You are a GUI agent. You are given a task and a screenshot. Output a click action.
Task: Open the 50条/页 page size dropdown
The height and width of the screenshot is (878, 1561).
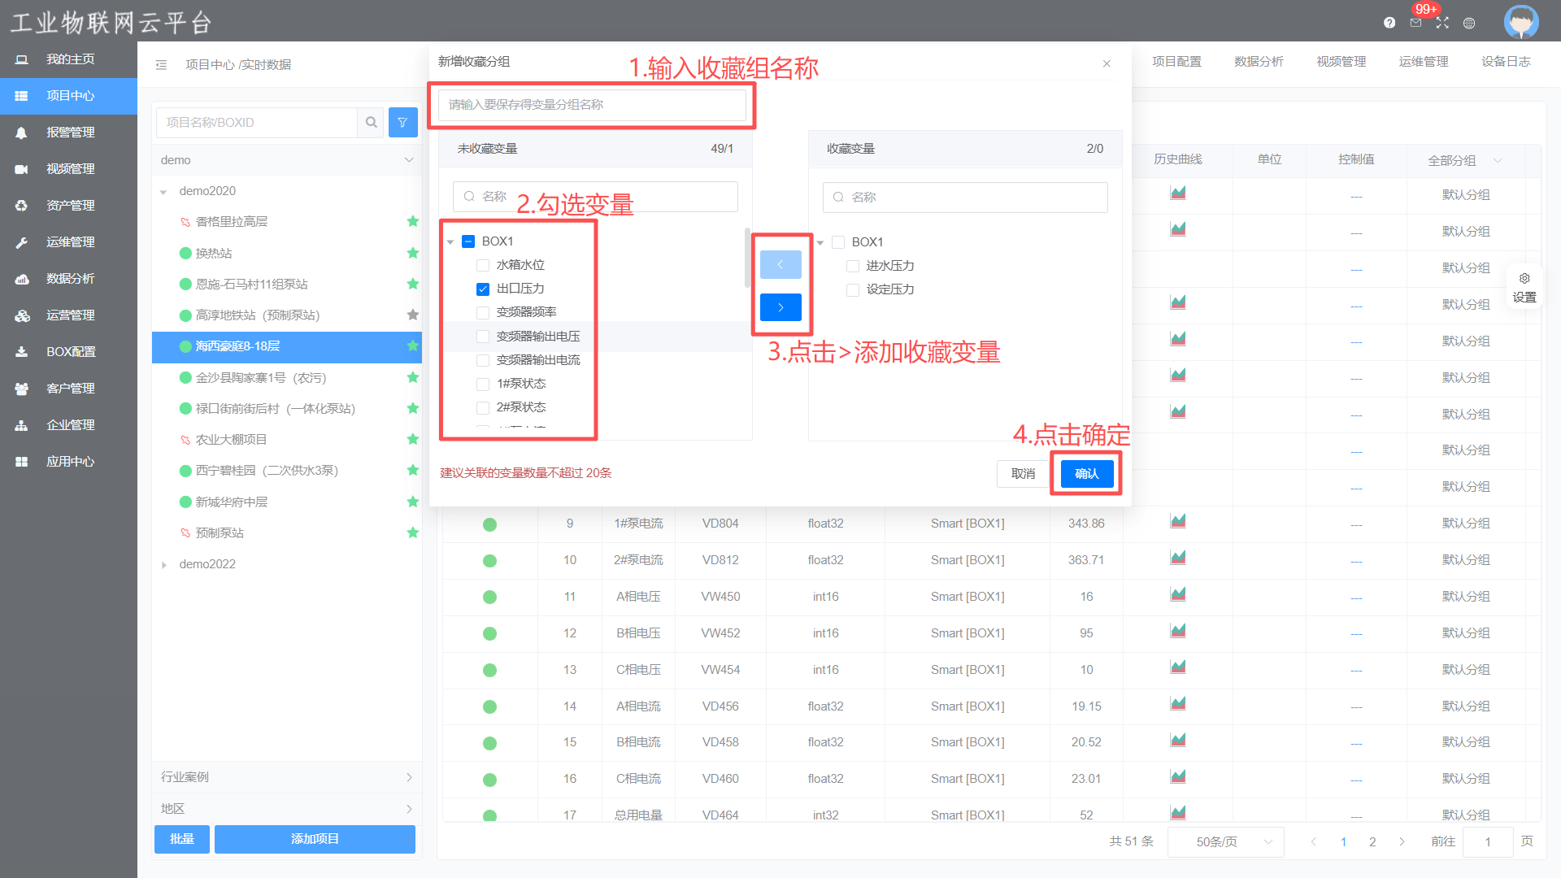(1225, 841)
